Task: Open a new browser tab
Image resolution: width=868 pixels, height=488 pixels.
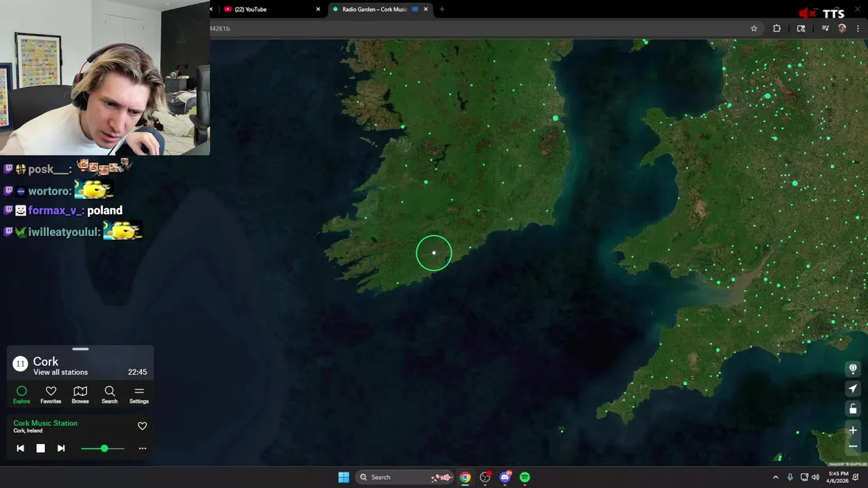Action: coord(442,9)
